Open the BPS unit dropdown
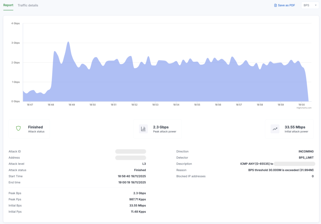 click(x=310, y=5)
